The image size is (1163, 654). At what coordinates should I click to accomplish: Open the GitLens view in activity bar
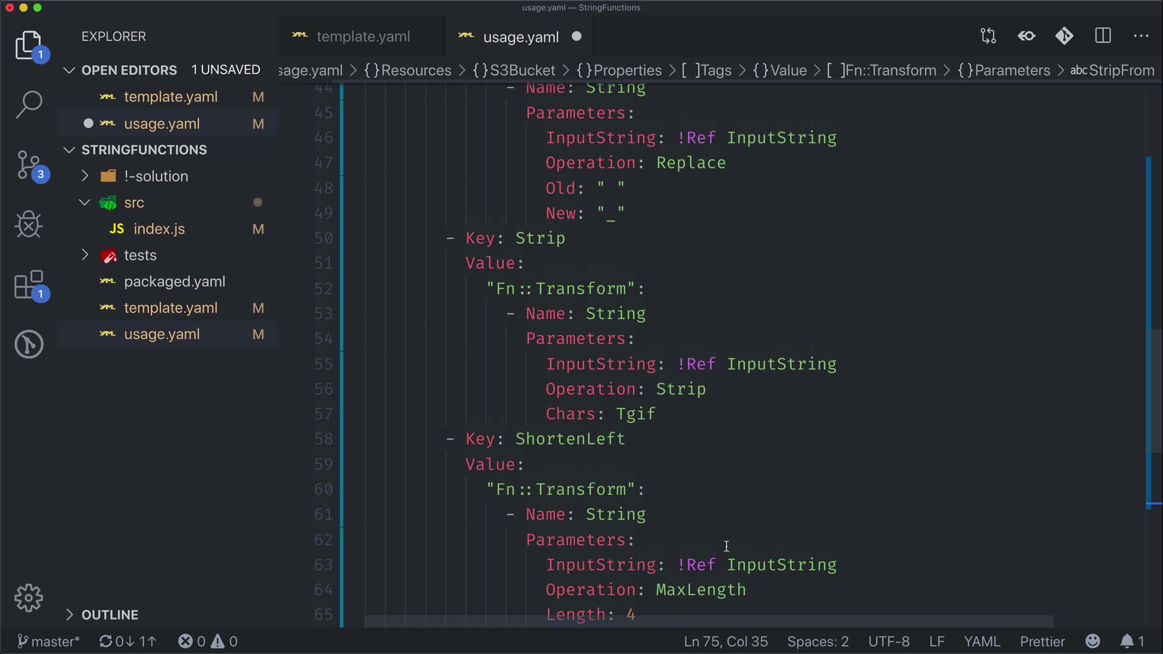(x=28, y=344)
